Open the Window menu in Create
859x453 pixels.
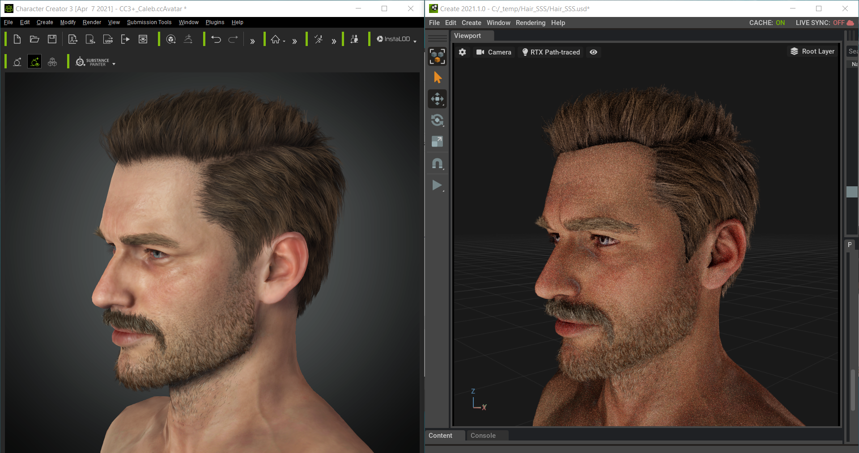(498, 23)
